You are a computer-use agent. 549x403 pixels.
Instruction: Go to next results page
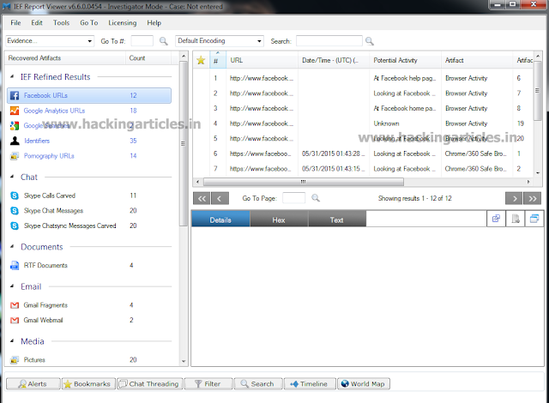(514, 198)
